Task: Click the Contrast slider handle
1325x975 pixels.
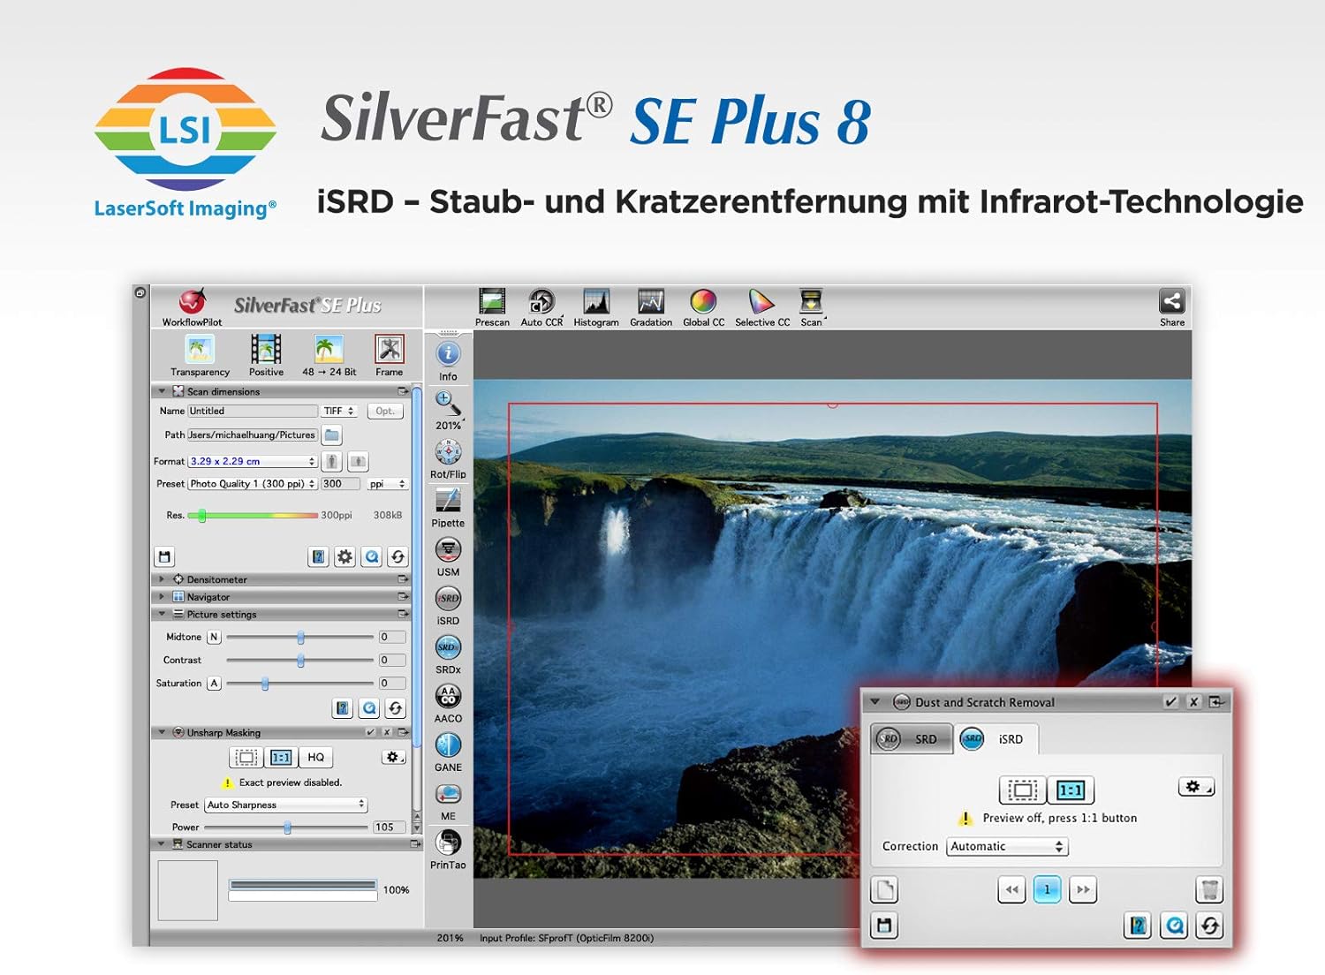Action: tap(301, 660)
